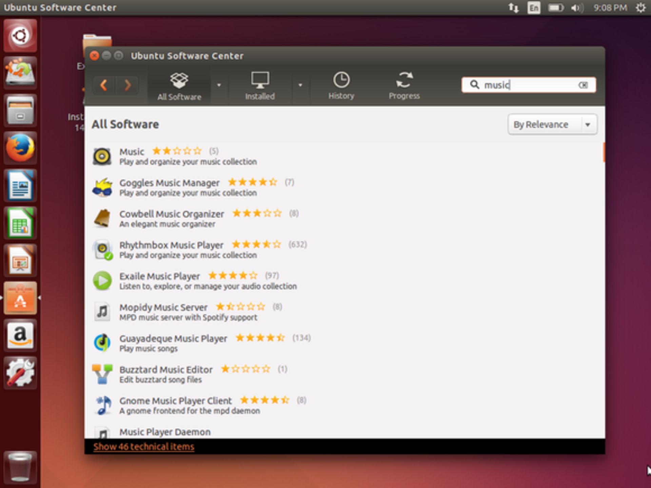651x488 pixels.
Task: Open the All Software section
Action: [179, 86]
